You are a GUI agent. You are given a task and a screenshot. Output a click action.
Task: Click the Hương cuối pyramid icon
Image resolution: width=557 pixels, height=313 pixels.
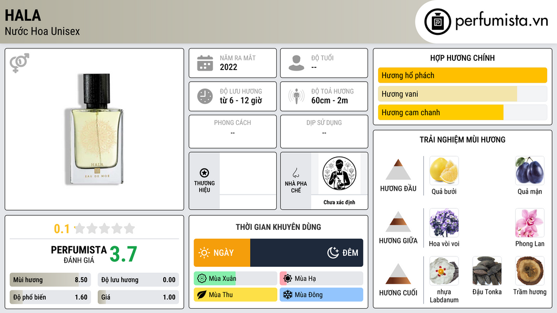click(398, 274)
